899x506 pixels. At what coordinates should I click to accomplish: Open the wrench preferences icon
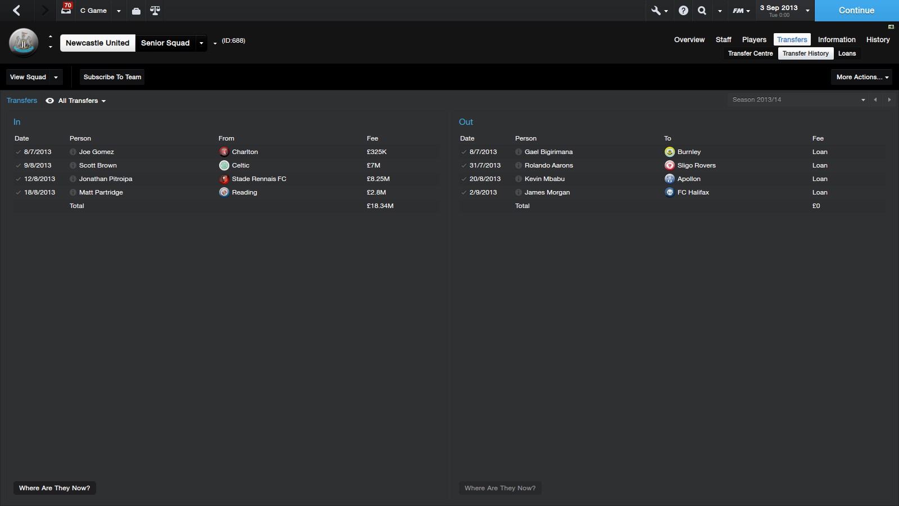point(656,11)
